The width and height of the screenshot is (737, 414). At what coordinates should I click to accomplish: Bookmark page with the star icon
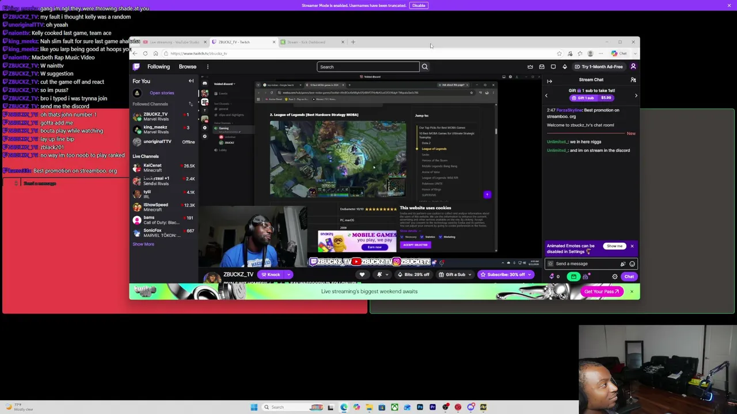[x=559, y=53]
